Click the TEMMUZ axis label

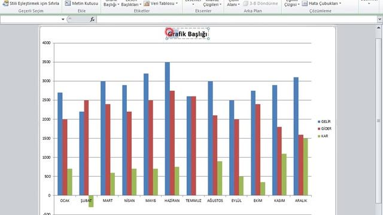[193, 201]
